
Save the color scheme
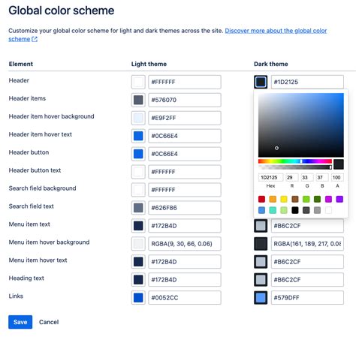(x=20, y=322)
